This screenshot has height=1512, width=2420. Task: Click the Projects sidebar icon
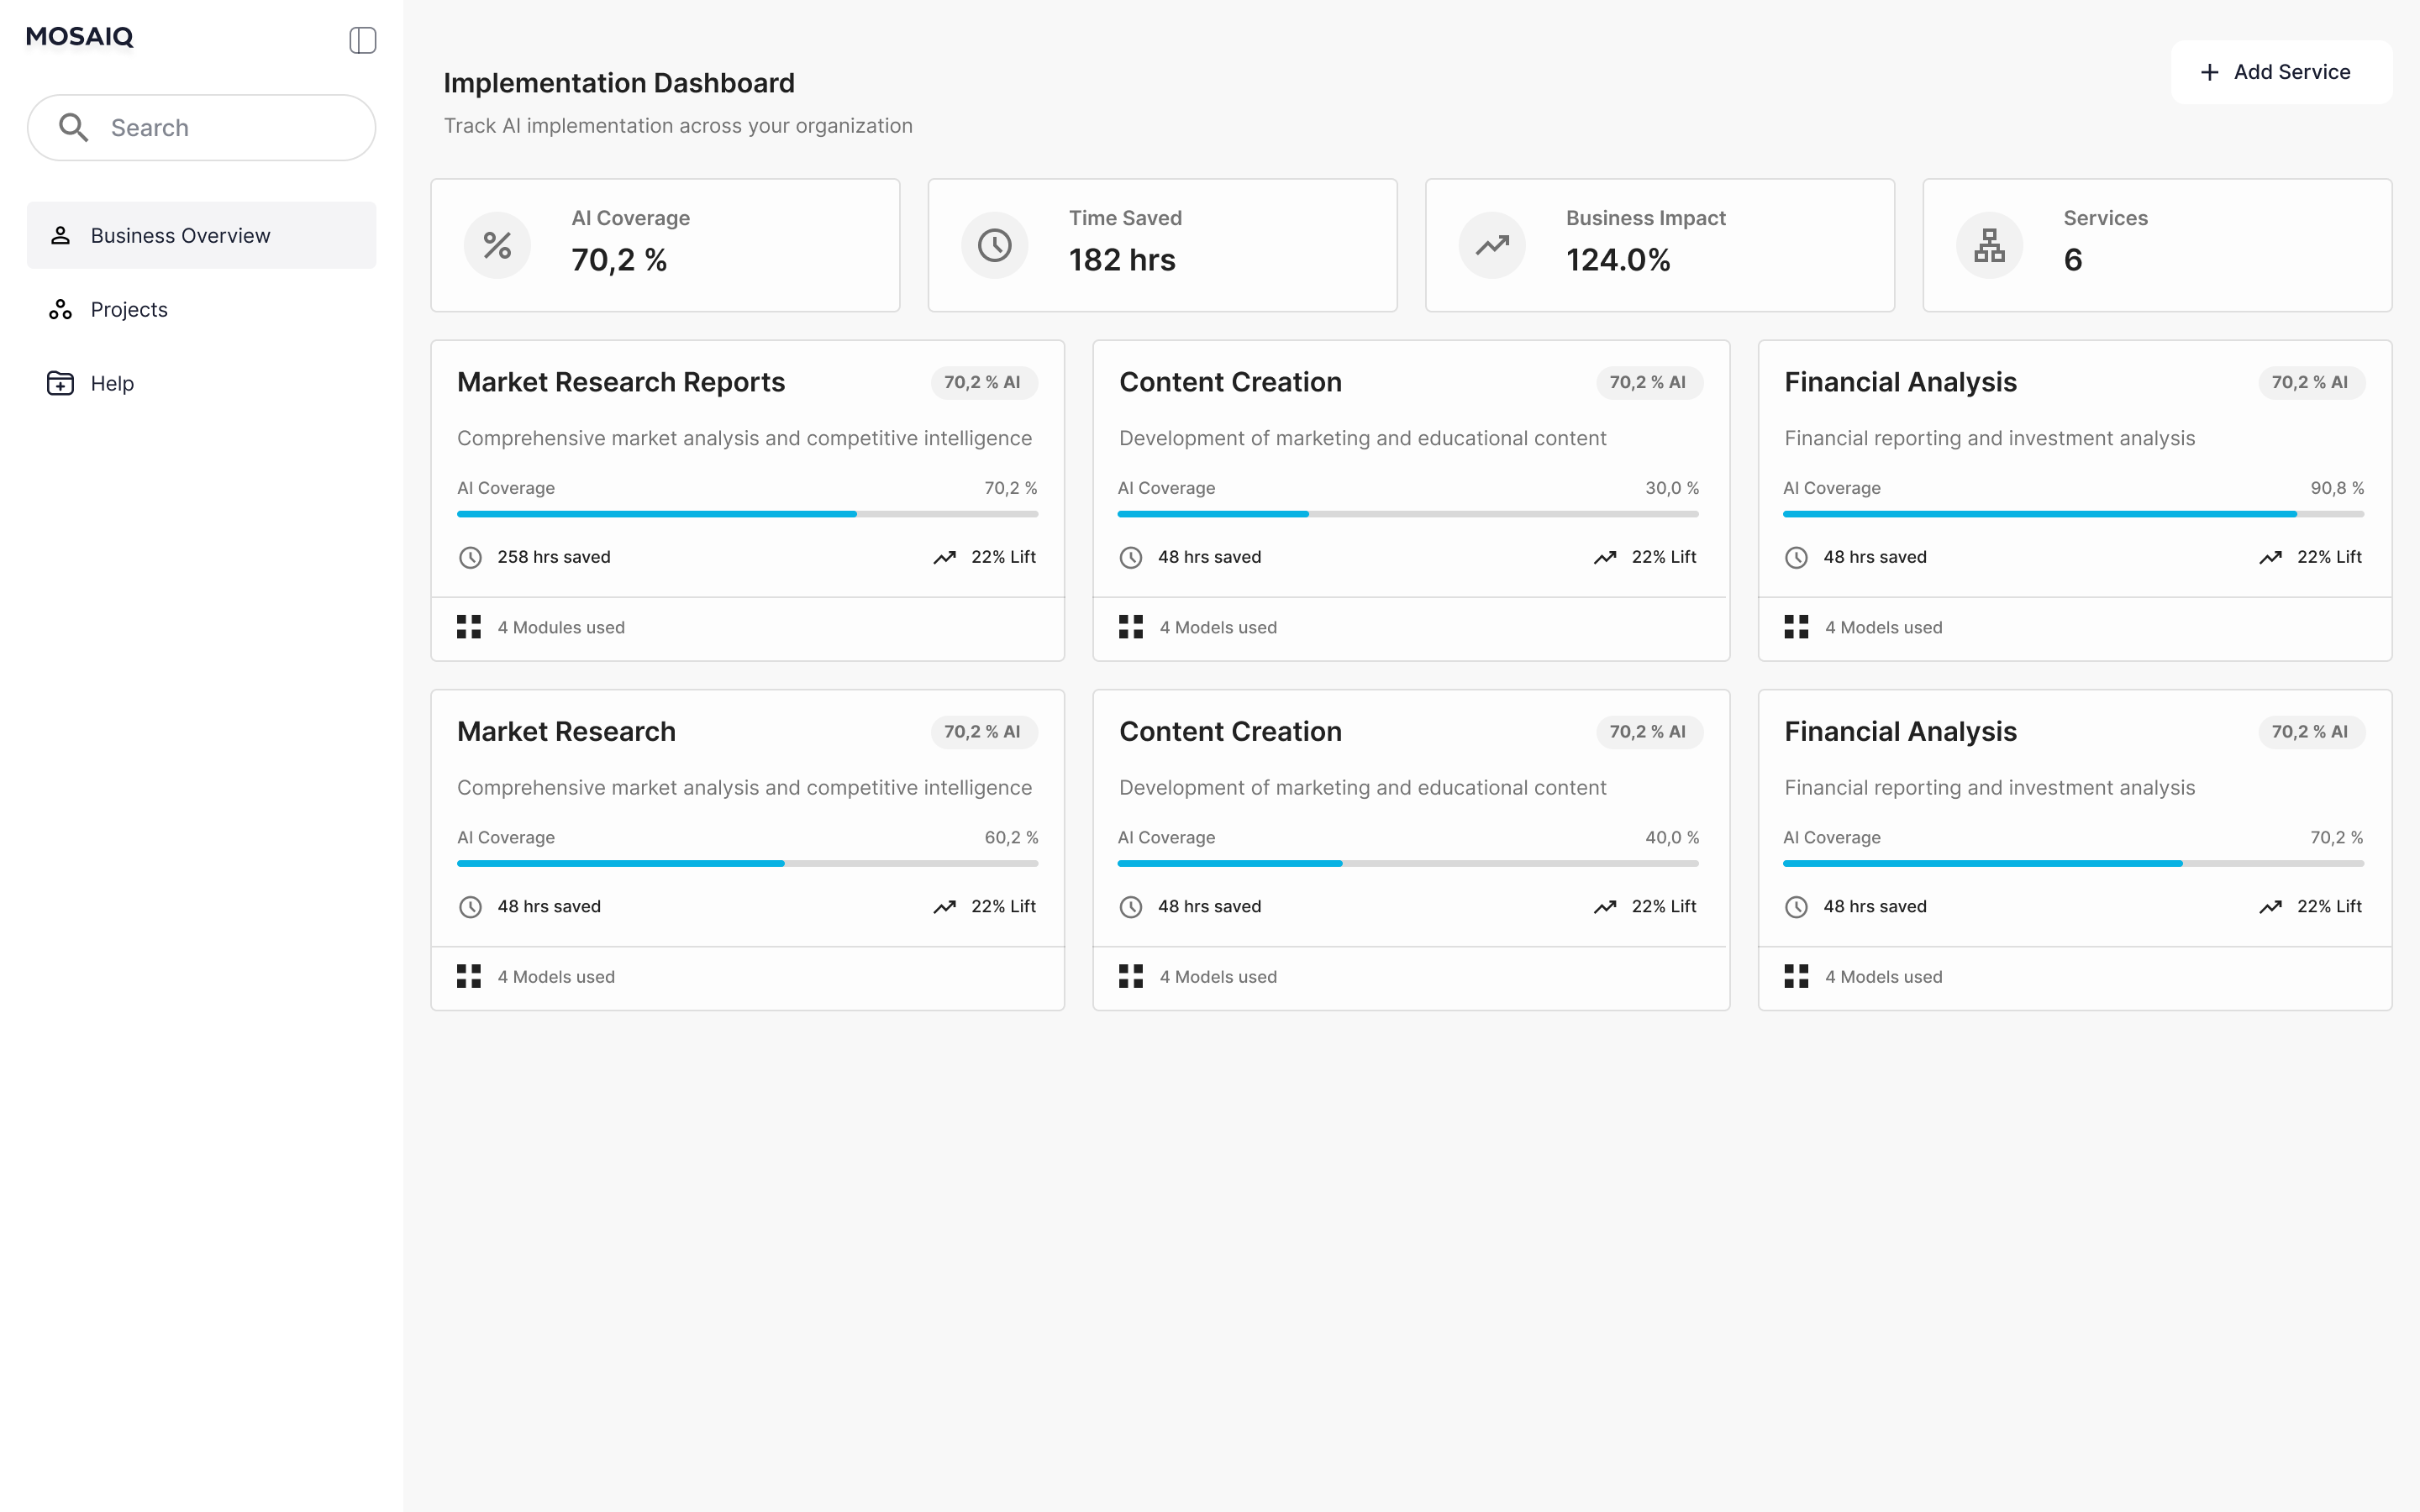click(60, 310)
